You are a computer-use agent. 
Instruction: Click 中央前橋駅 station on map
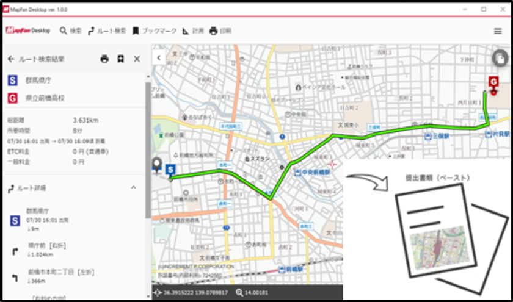313,172
